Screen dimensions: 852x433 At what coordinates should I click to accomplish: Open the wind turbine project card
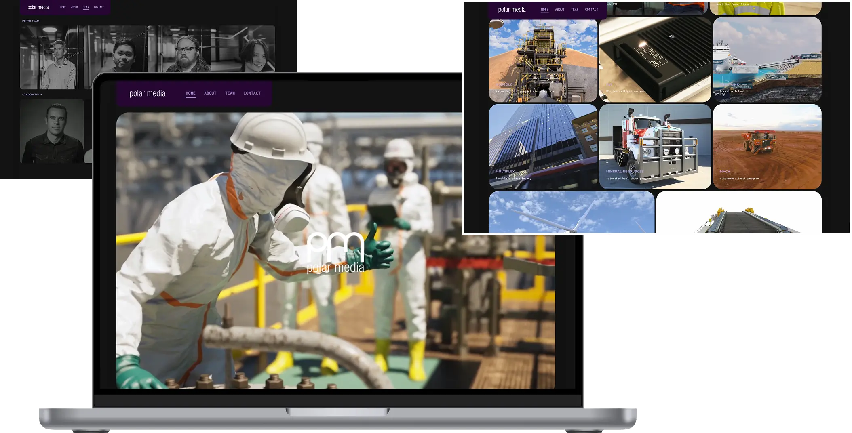(572, 212)
